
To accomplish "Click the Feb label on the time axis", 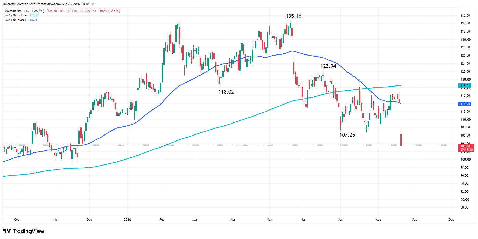I will point(162,220).
